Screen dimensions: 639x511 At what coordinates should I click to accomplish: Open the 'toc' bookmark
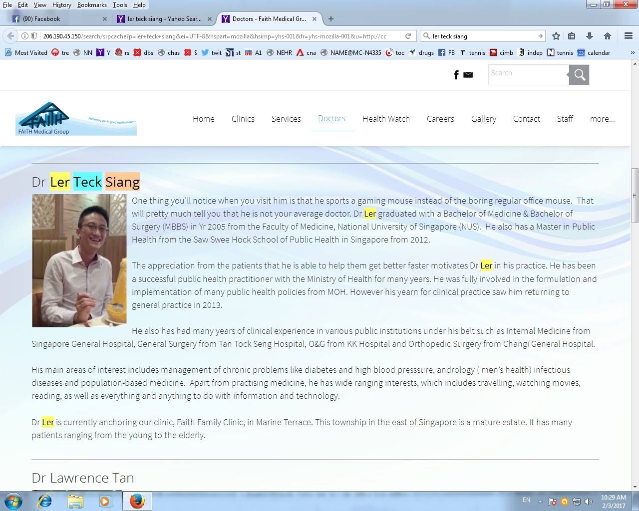tap(395, 52)
